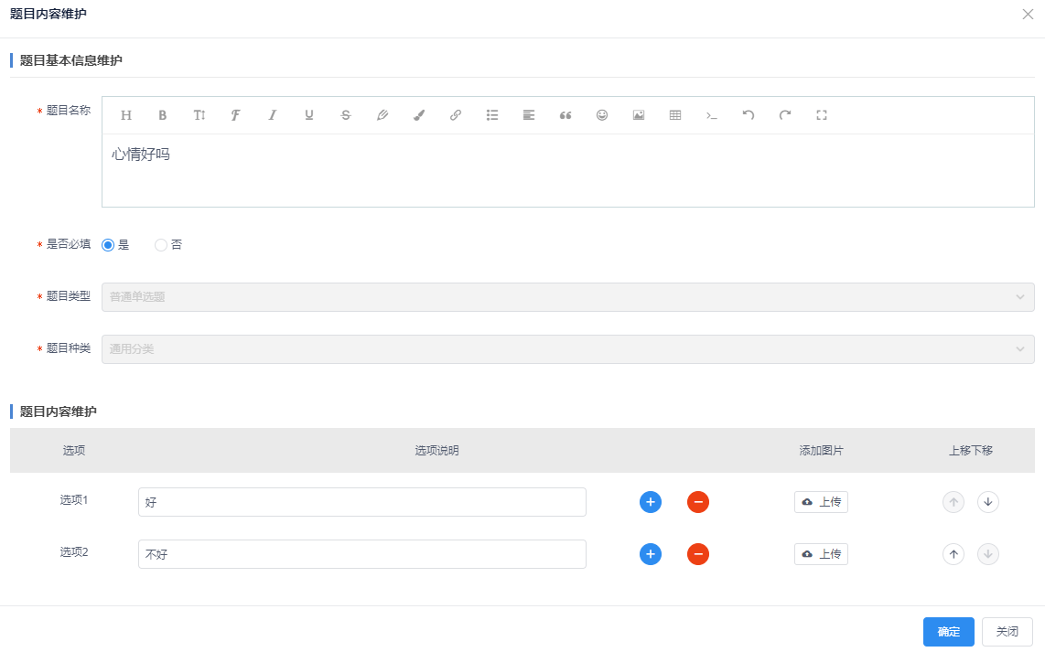The width and height of the screenshot is (1045, 652).
Task: Select 否 for 是否必填
Action: click(161, 245)
